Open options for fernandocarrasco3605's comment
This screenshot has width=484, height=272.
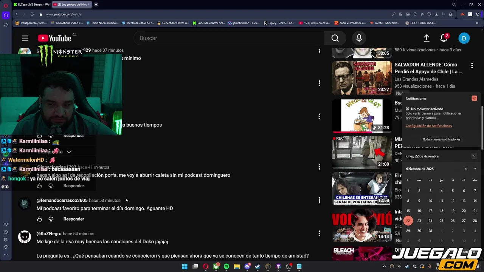pos(319,200)
